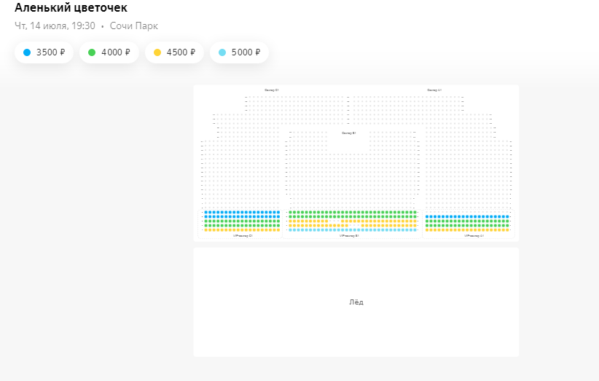
Task: Select last light-blue seat in VIP-сектор B1 bottom row
Action: pos(415,230)
